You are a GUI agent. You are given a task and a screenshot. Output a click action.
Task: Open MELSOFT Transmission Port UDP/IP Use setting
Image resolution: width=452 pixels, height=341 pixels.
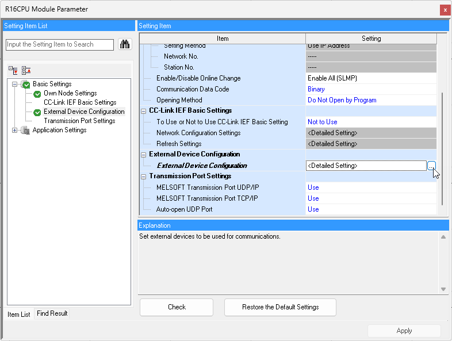click(x=371, y=187)
